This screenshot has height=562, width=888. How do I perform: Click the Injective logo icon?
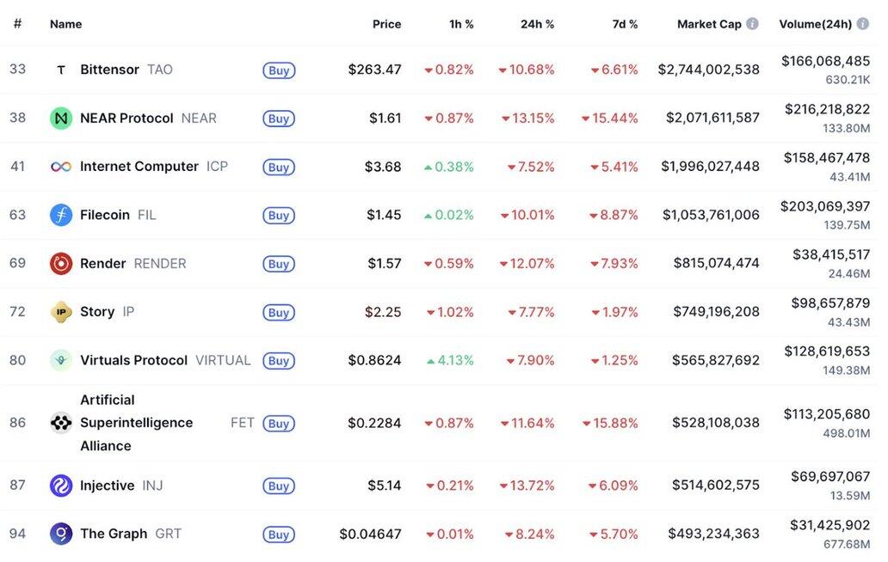coord(61,486)
